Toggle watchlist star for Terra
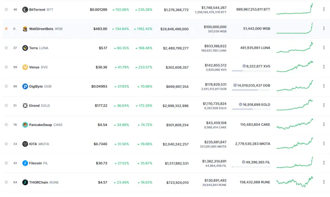 [6, 48]
